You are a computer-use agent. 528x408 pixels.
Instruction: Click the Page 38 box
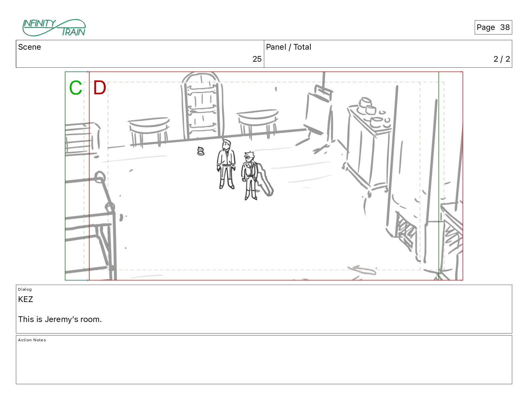(493, 27)
